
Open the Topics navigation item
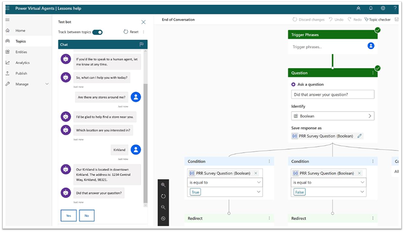coord(21,41)
